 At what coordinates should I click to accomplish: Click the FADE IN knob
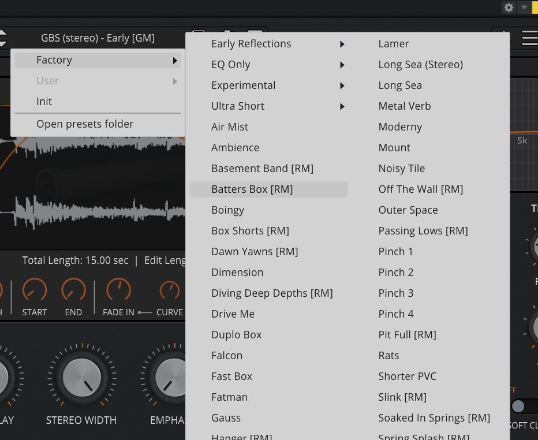(118, 290)
